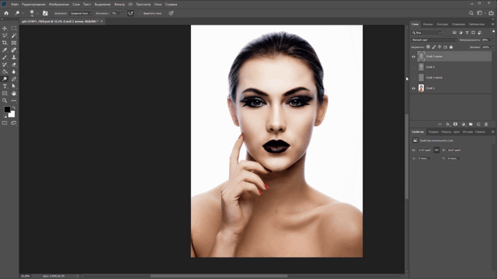Click the foreground black color swatch
The height and width of the screenshot is (279, 497).
7,109
